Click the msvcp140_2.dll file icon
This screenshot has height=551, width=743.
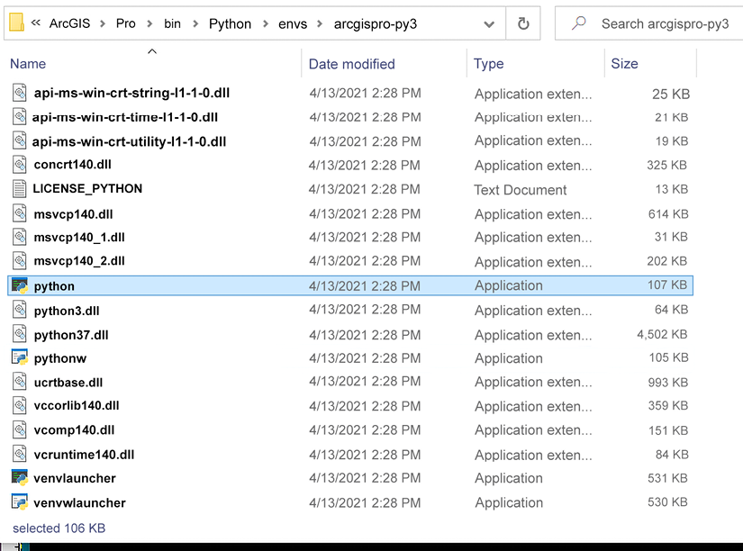point(20,260)
